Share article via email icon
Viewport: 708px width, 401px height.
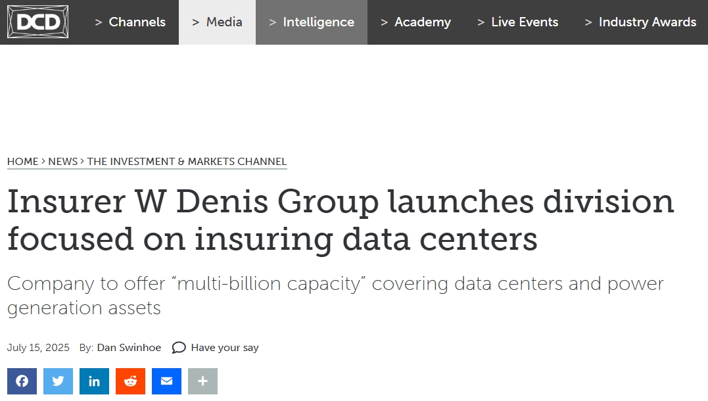[166, 381]
